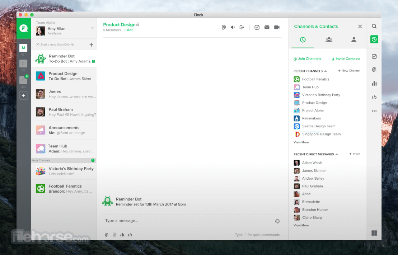This screenshot has height=255, width=398.
Task: Mute channel speaker icon in header
Action: [233, 27]
